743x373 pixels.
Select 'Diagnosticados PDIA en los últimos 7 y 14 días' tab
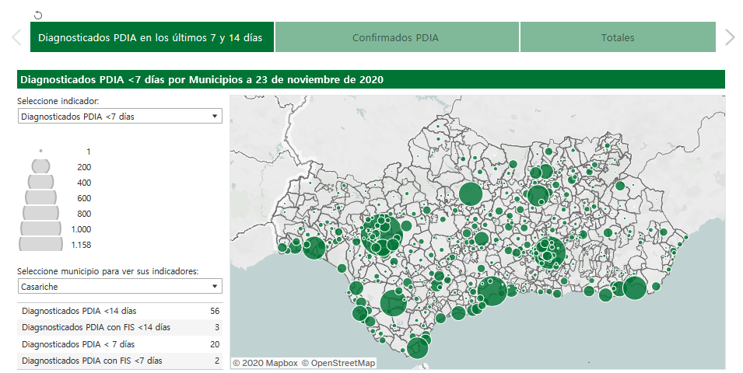click(x=151, y=37)
